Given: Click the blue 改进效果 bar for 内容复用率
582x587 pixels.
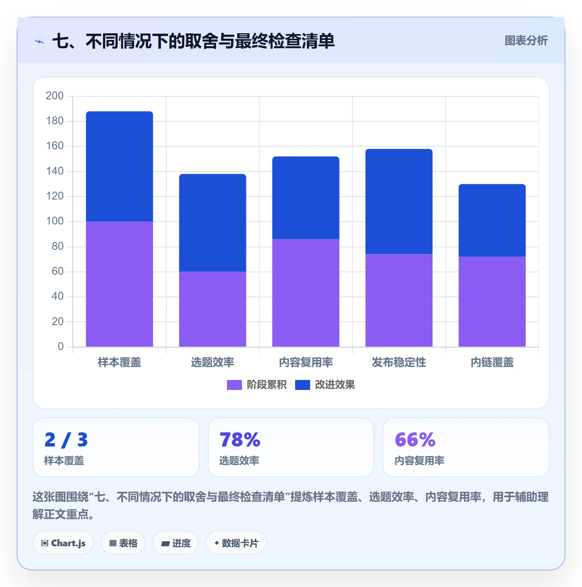Looking at the screenshot, I should [306, 198].
